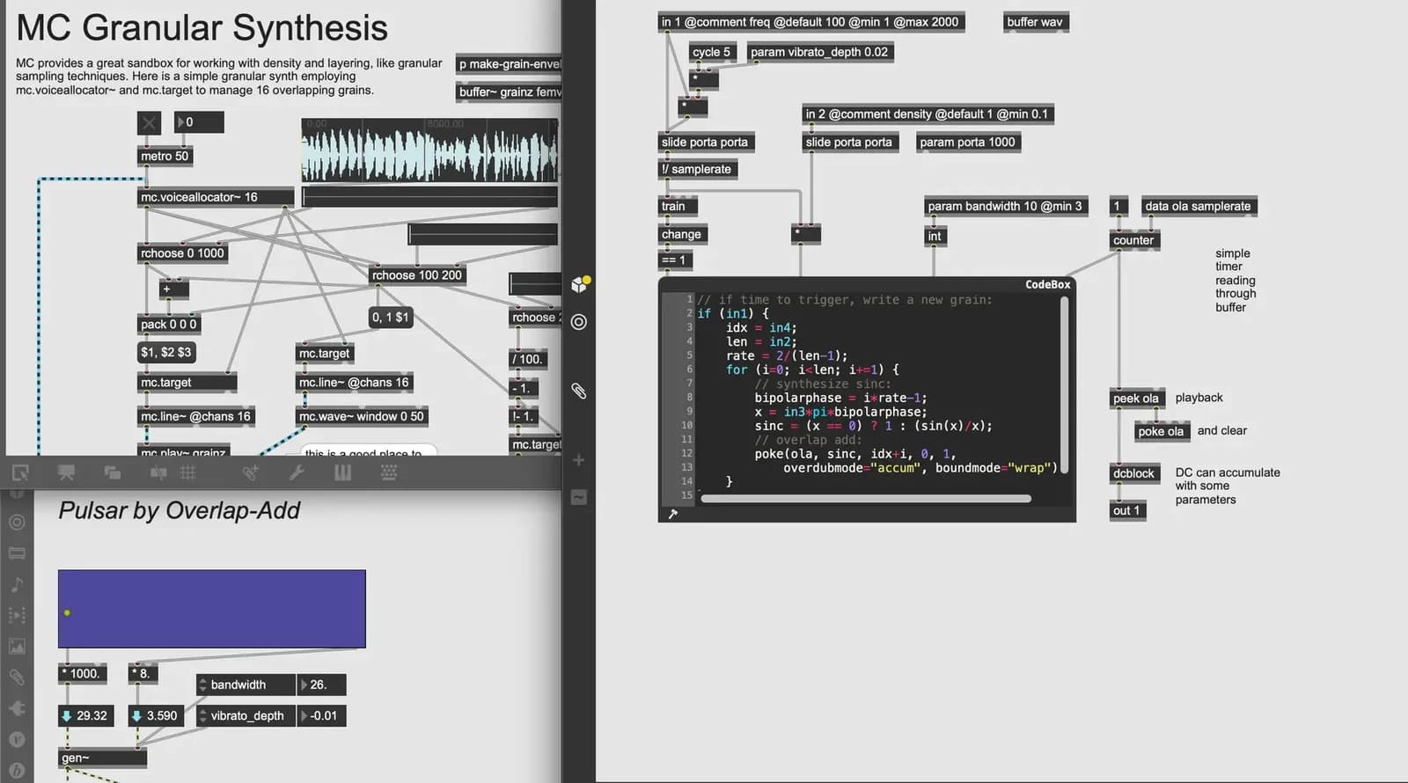This screenshot has width=1408, height=783.
Task: Click the image picture icon in left toolbar
Action: pyautogui.click(x=17, y=646)
